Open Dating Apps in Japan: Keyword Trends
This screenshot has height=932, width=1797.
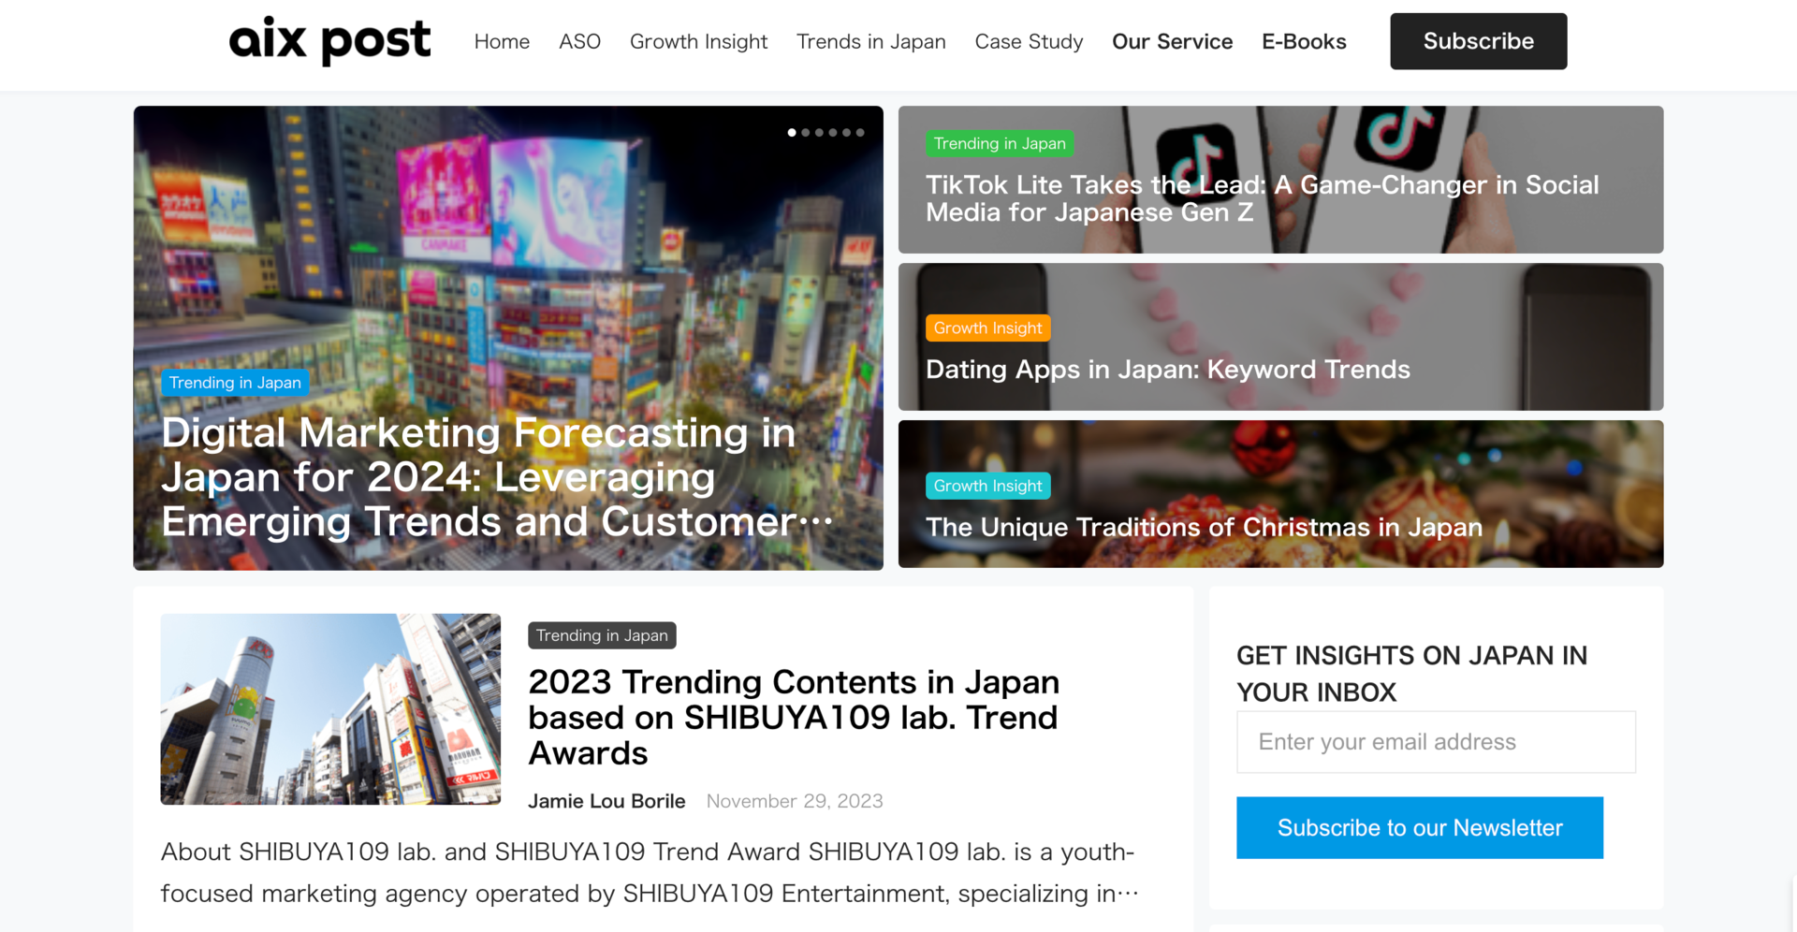pos(1168,370)
